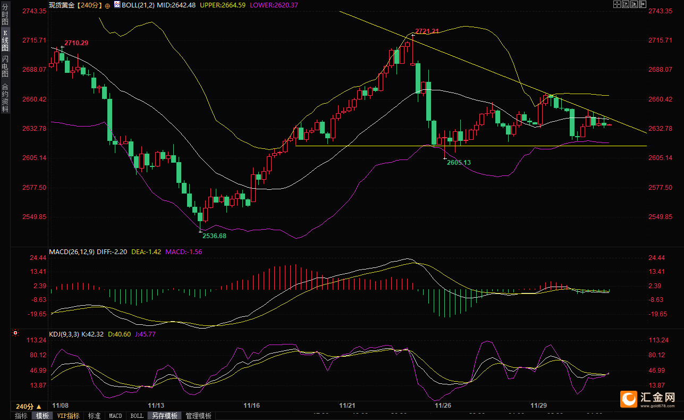Click the 11/16 date on the time axis

(251, 405)
